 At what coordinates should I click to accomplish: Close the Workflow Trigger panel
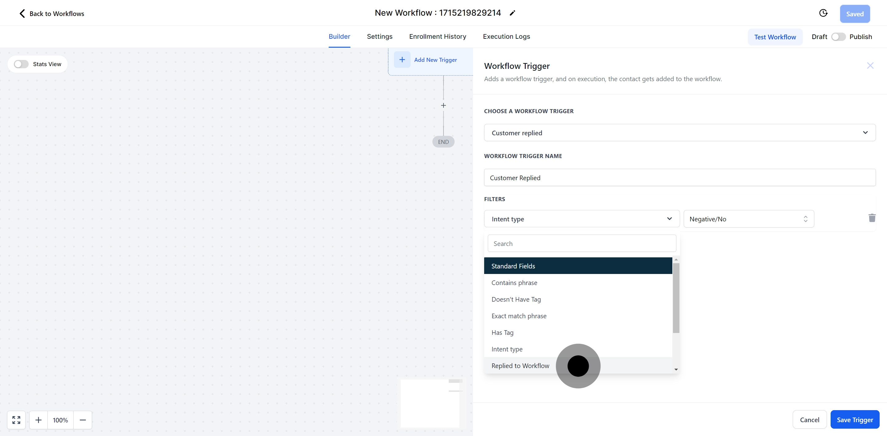tap(870, 66)
